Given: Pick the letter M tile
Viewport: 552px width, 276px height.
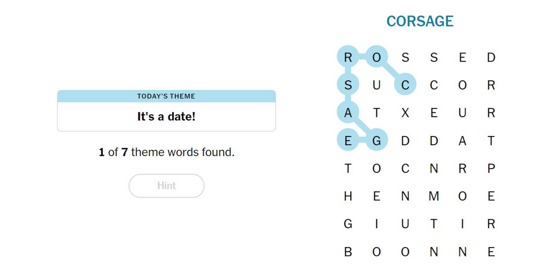Looking at the screenshot, I should coord(434,196).
